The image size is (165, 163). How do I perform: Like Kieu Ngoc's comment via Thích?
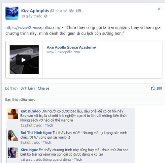[78, 159]
